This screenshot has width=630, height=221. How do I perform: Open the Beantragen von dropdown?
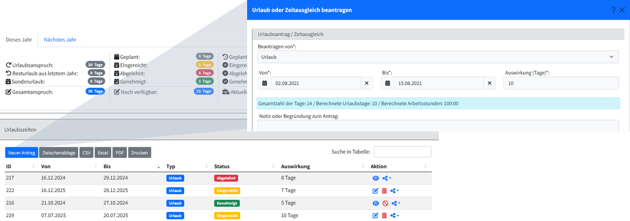[x=438, y=57]
